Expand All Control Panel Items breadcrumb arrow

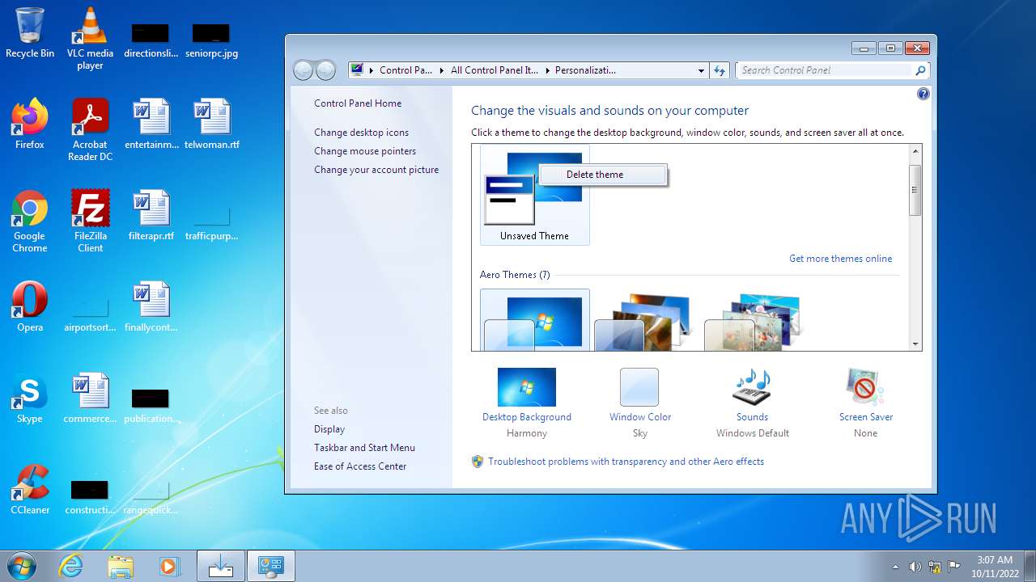(547, 70)
